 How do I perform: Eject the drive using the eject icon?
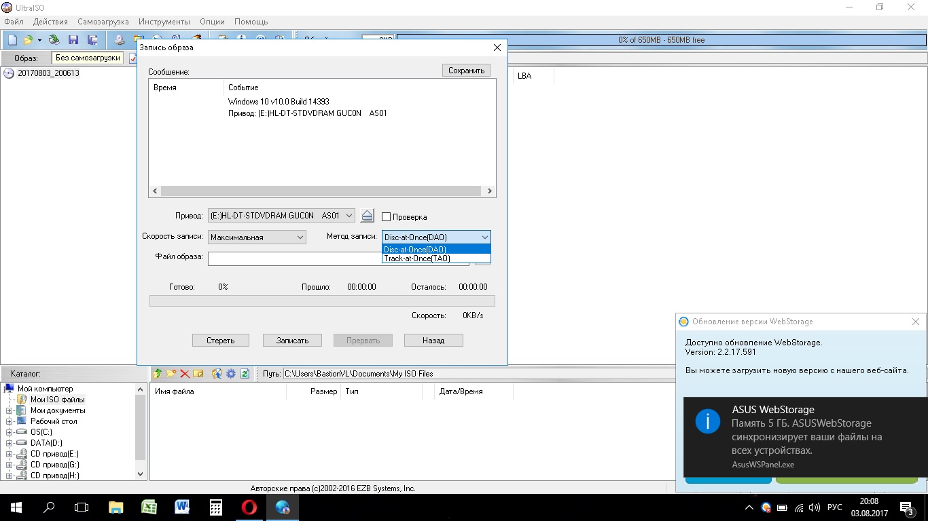coord(367,216)
